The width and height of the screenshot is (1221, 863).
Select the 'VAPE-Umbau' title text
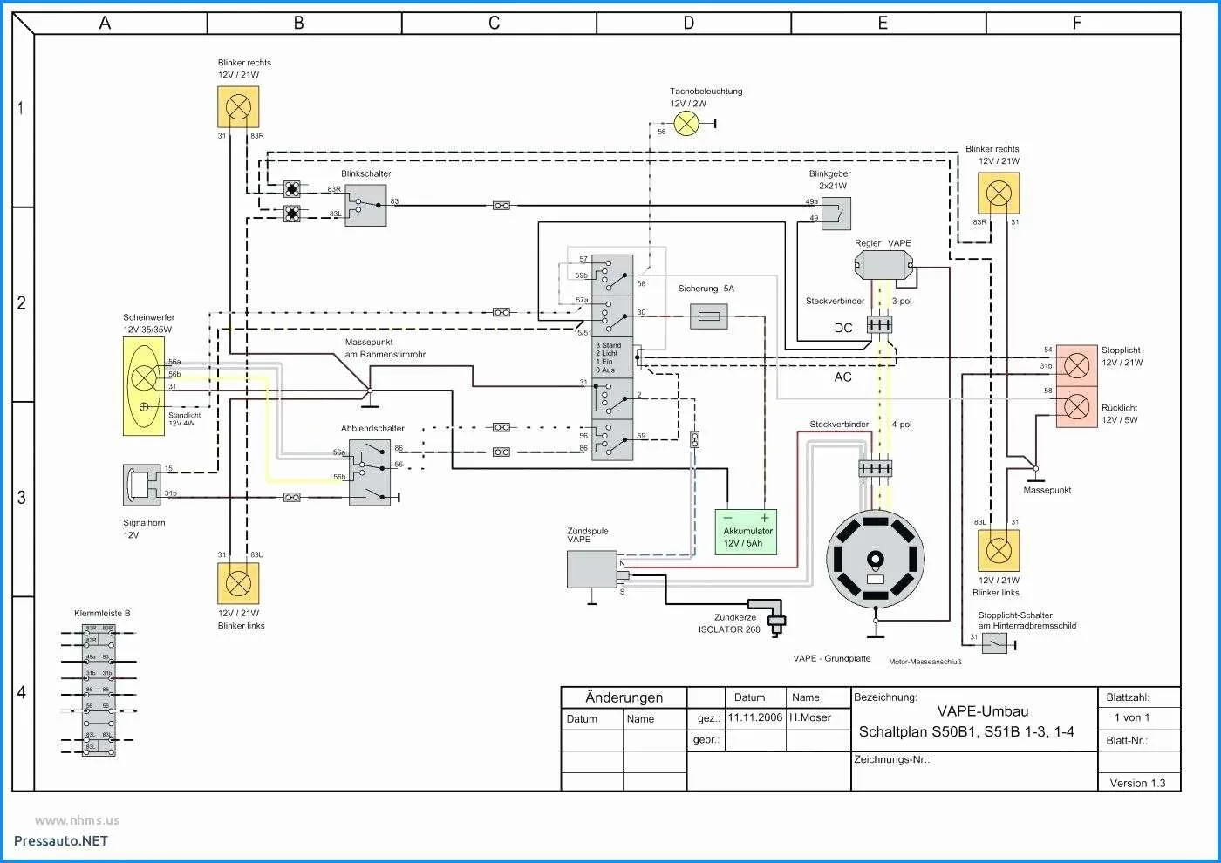[983, 711]
